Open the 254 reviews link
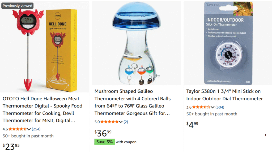Image resolution: width=272 pixels, height=152 pixels. click(36, 129)
